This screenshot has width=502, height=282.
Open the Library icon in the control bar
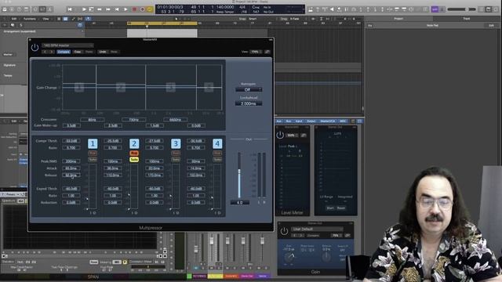point(5,9)
